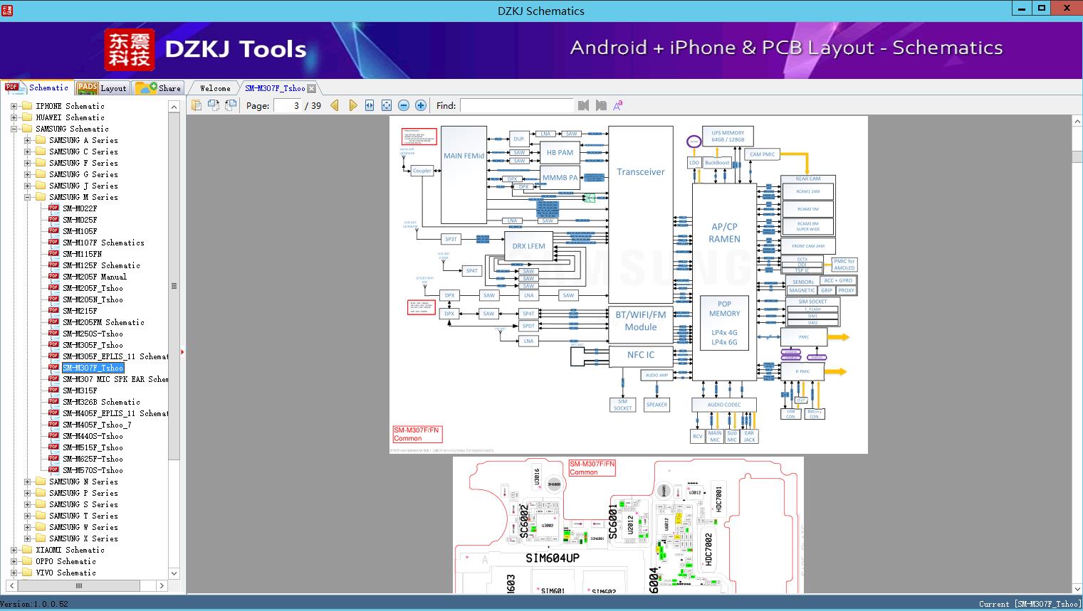Click the rotate page counterclockwise icon
Screen dimensions: 1083x611
point(213,105)
